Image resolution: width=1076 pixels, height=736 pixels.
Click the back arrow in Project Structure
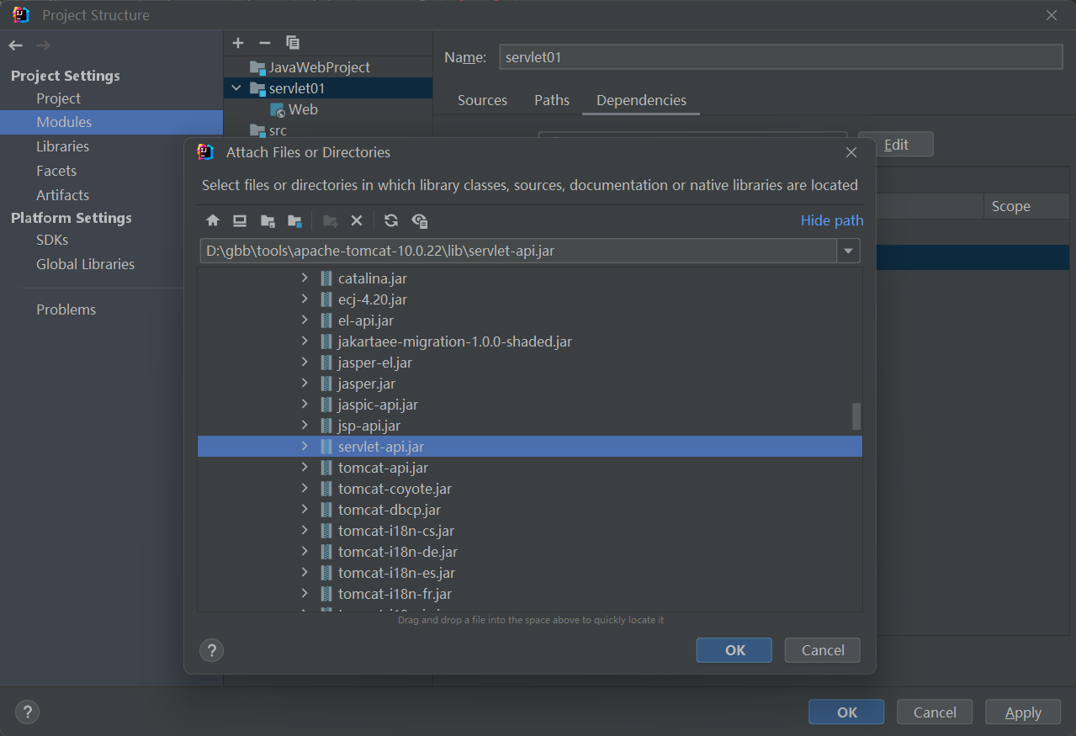pos(16,45)
